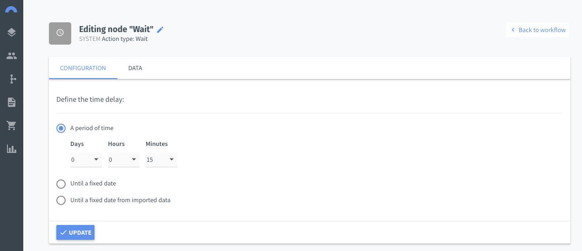Click the Update button

click(x=75, y=232)
